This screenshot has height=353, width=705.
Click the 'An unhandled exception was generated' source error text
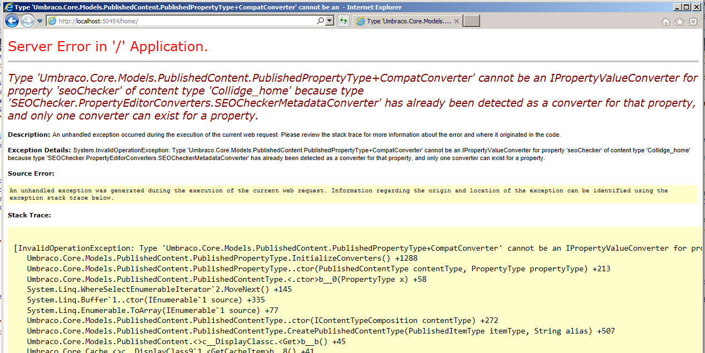(x=339, y=194)
